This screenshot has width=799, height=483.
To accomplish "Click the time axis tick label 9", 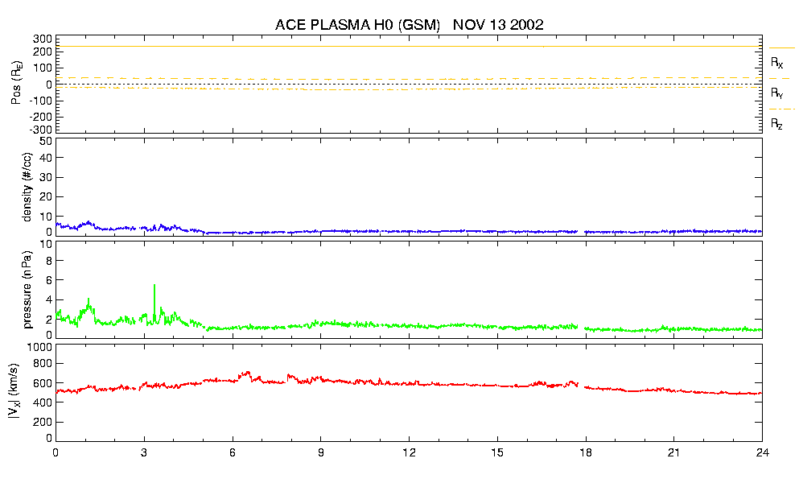I will point(320,452).
